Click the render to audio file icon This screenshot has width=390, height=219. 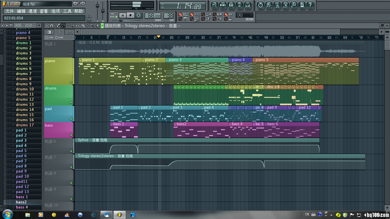pos(277,5)
